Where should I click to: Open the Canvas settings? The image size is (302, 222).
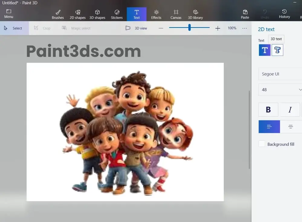(x=176, y=14)
